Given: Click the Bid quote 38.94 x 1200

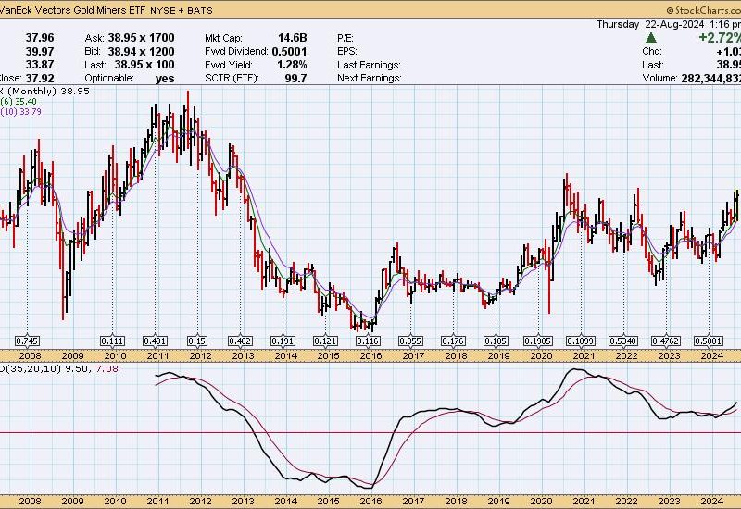Looking at the screenshot, I should tap(142, 52).
